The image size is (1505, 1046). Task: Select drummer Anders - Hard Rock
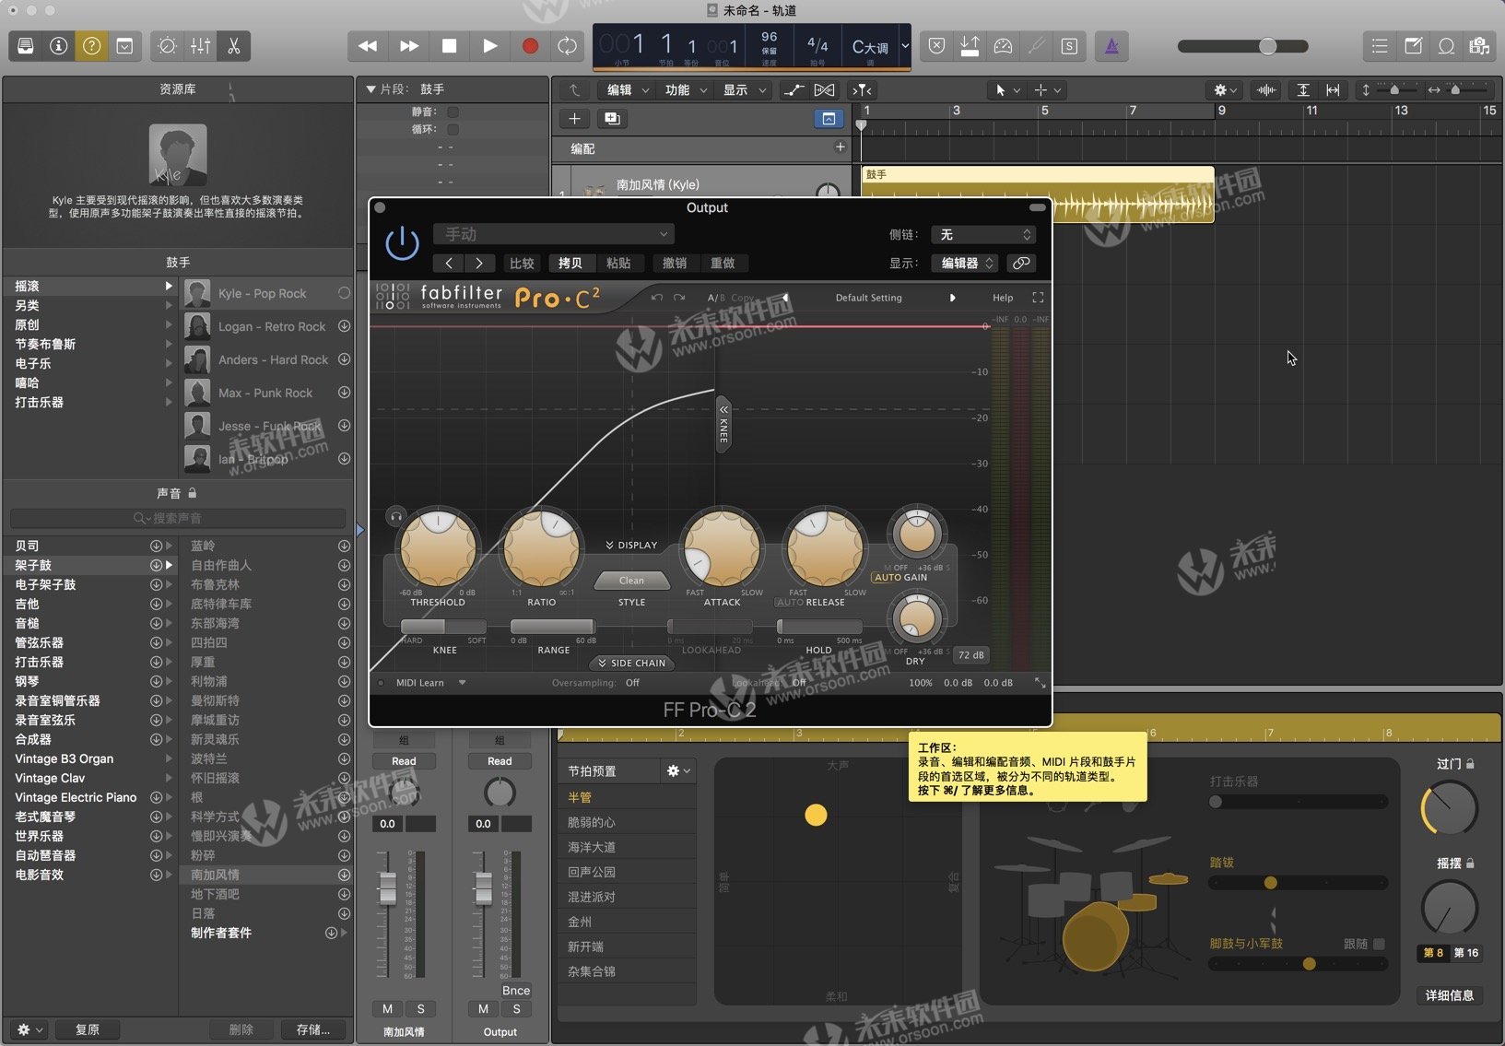click(267, 359)
